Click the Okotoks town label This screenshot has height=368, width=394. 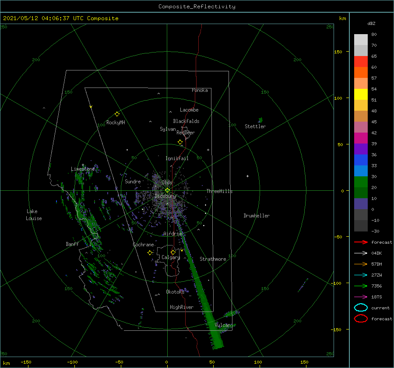tap(175, 291)
